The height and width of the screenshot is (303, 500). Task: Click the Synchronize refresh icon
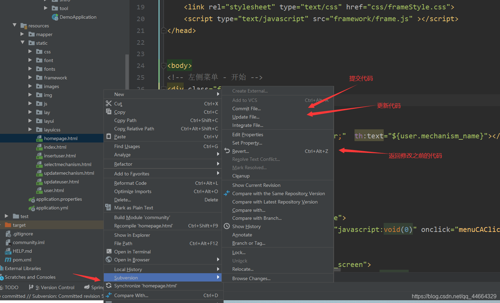pos(109,285)
